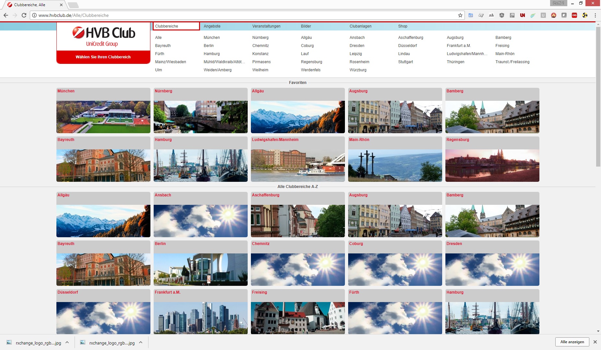Pick Traunst./Freilassing in the club list
601x350 pixels.
tap(512, 62)
